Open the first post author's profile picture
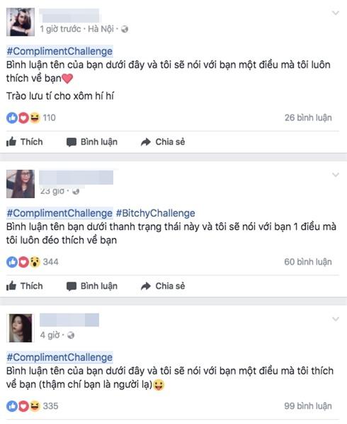The image size is (347, 424). pos(21,22)
